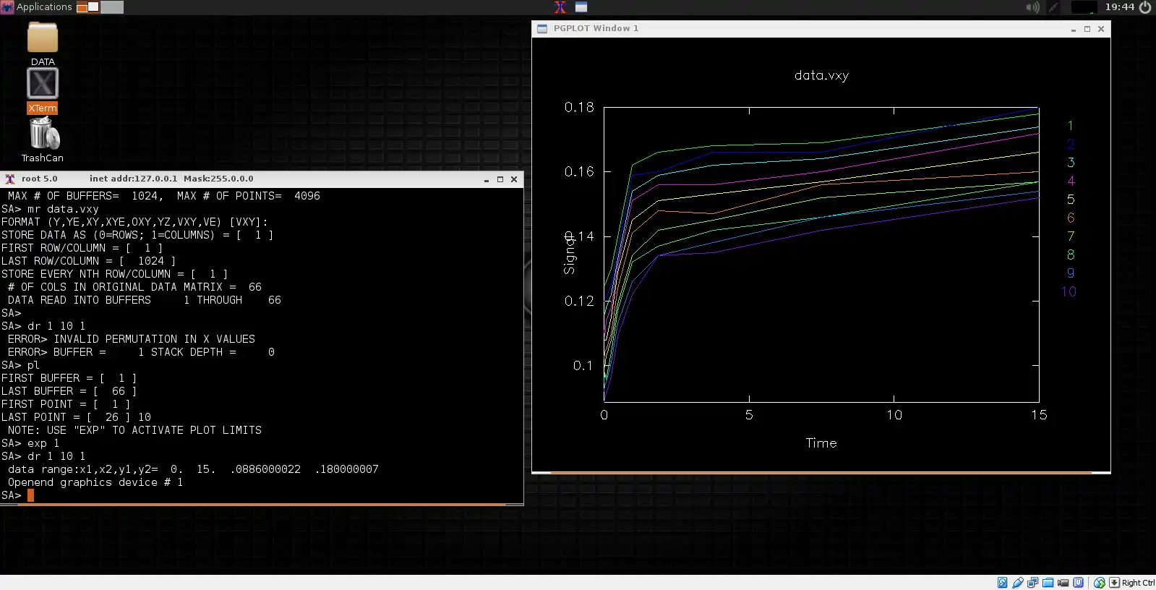Minimize the root 5.0 terminal window
This screenshot has height=590, width=1156.
(x=486, y=179)
